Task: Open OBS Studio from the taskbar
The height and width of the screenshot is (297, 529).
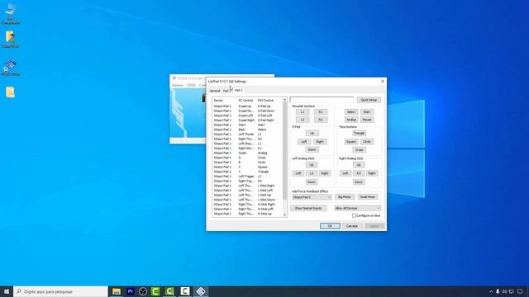Action: tap(143, 291)
